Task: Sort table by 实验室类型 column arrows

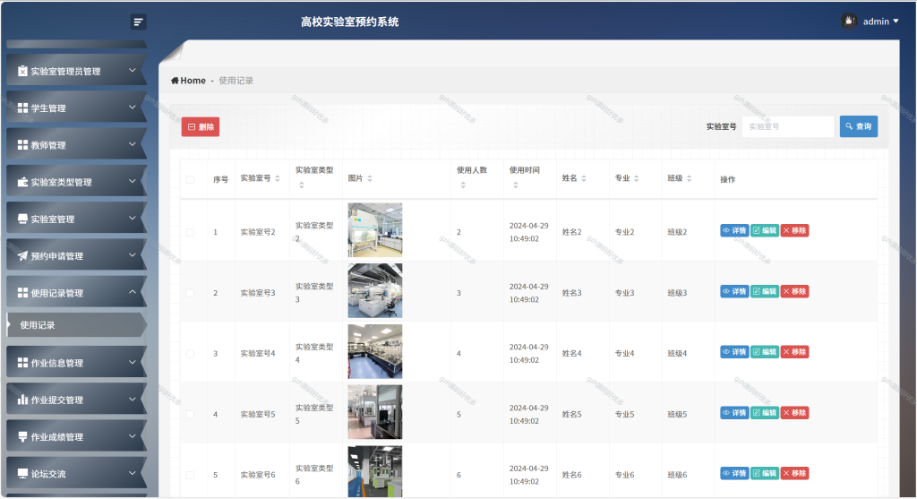Action: click(302, 185)
